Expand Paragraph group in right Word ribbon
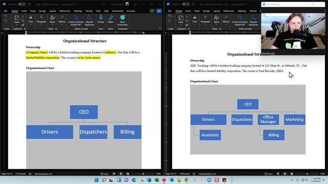 [x=205, y=20]
